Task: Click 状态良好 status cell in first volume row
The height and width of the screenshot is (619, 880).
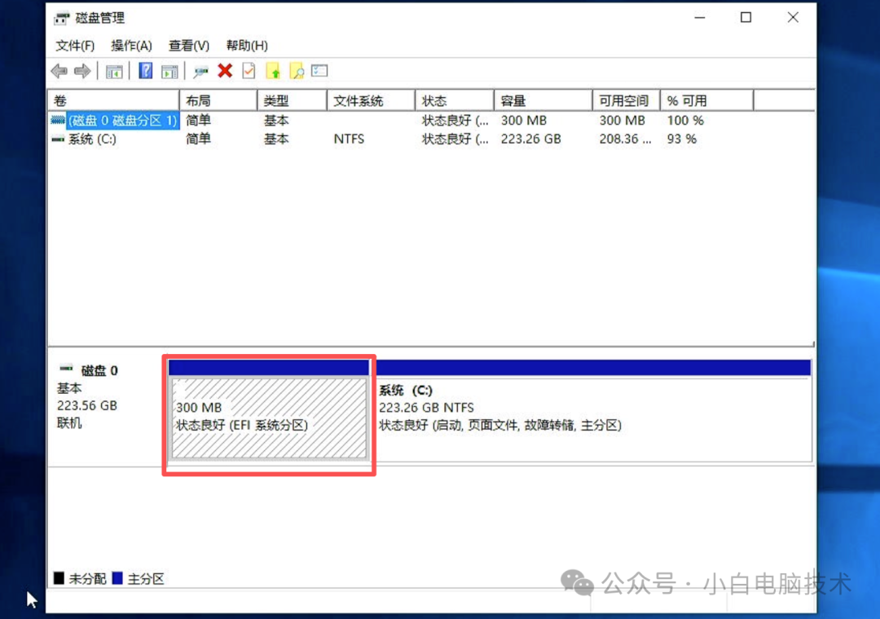Action: pos(455,120)
